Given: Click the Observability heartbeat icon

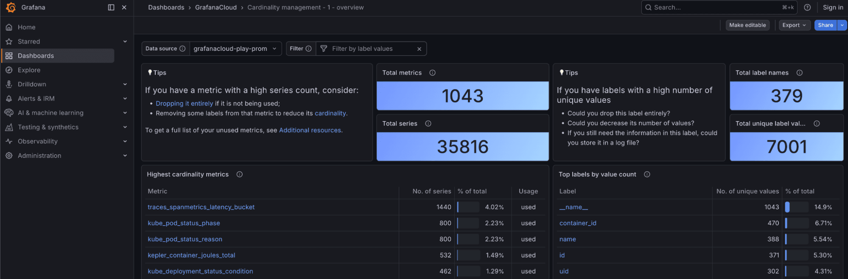Looking at the screenshot, I should coord(9,141).
